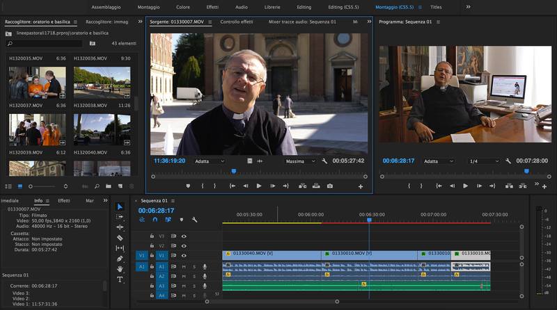The height and width of the screenshot is (310, 557).
Task: Switch to the Colore workspace tab
Action: 183,7
